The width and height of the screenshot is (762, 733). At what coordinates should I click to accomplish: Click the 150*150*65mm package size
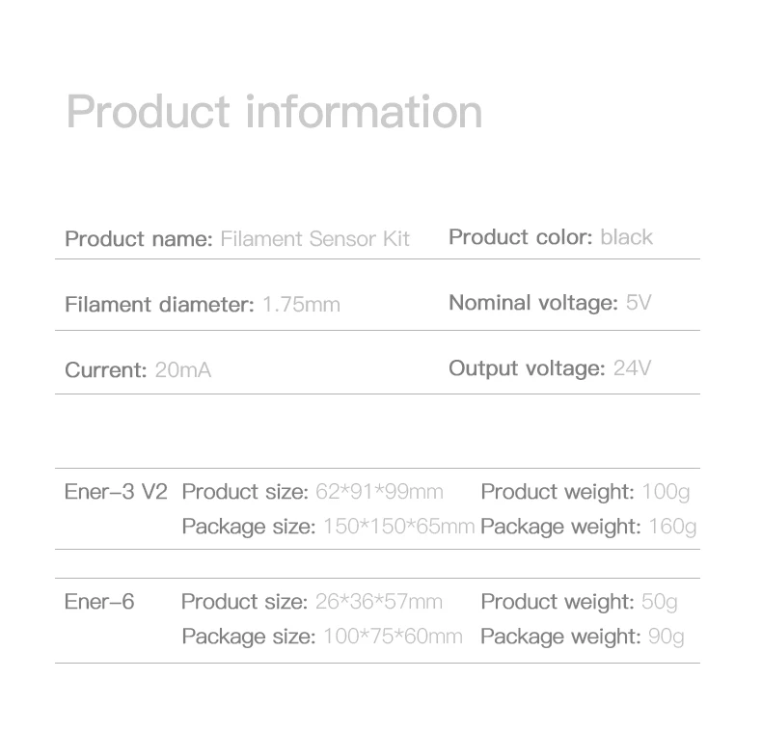398,527
